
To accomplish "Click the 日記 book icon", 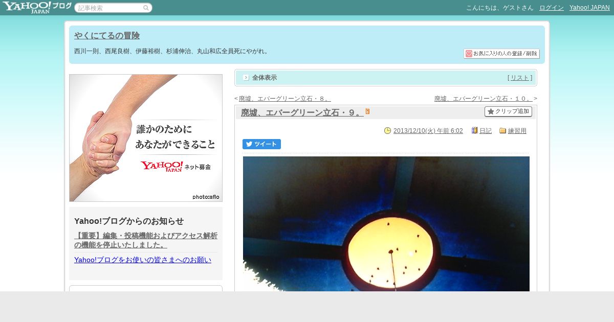I will click(474, 131).
